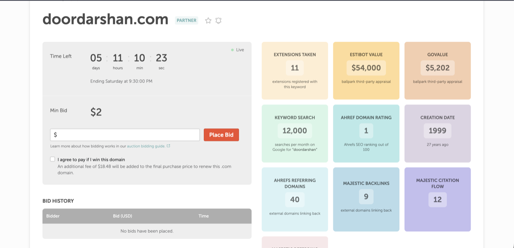The image size is (514, 248).
Task: Click the Time column header of the bid table
Action: (203, 216)
